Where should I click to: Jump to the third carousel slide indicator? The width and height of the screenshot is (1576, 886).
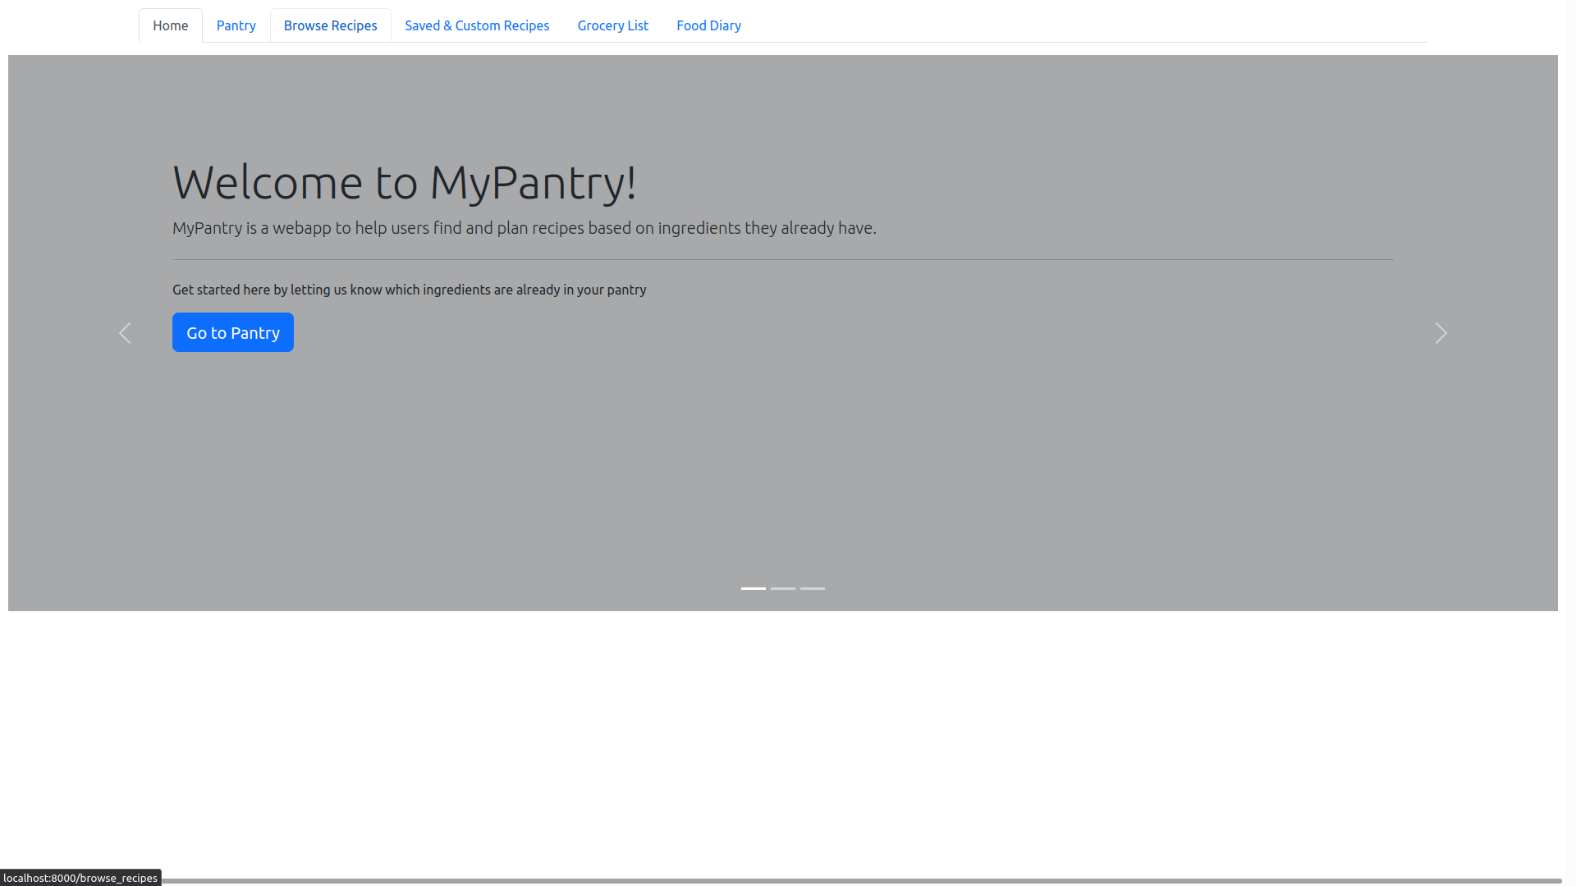812,588
